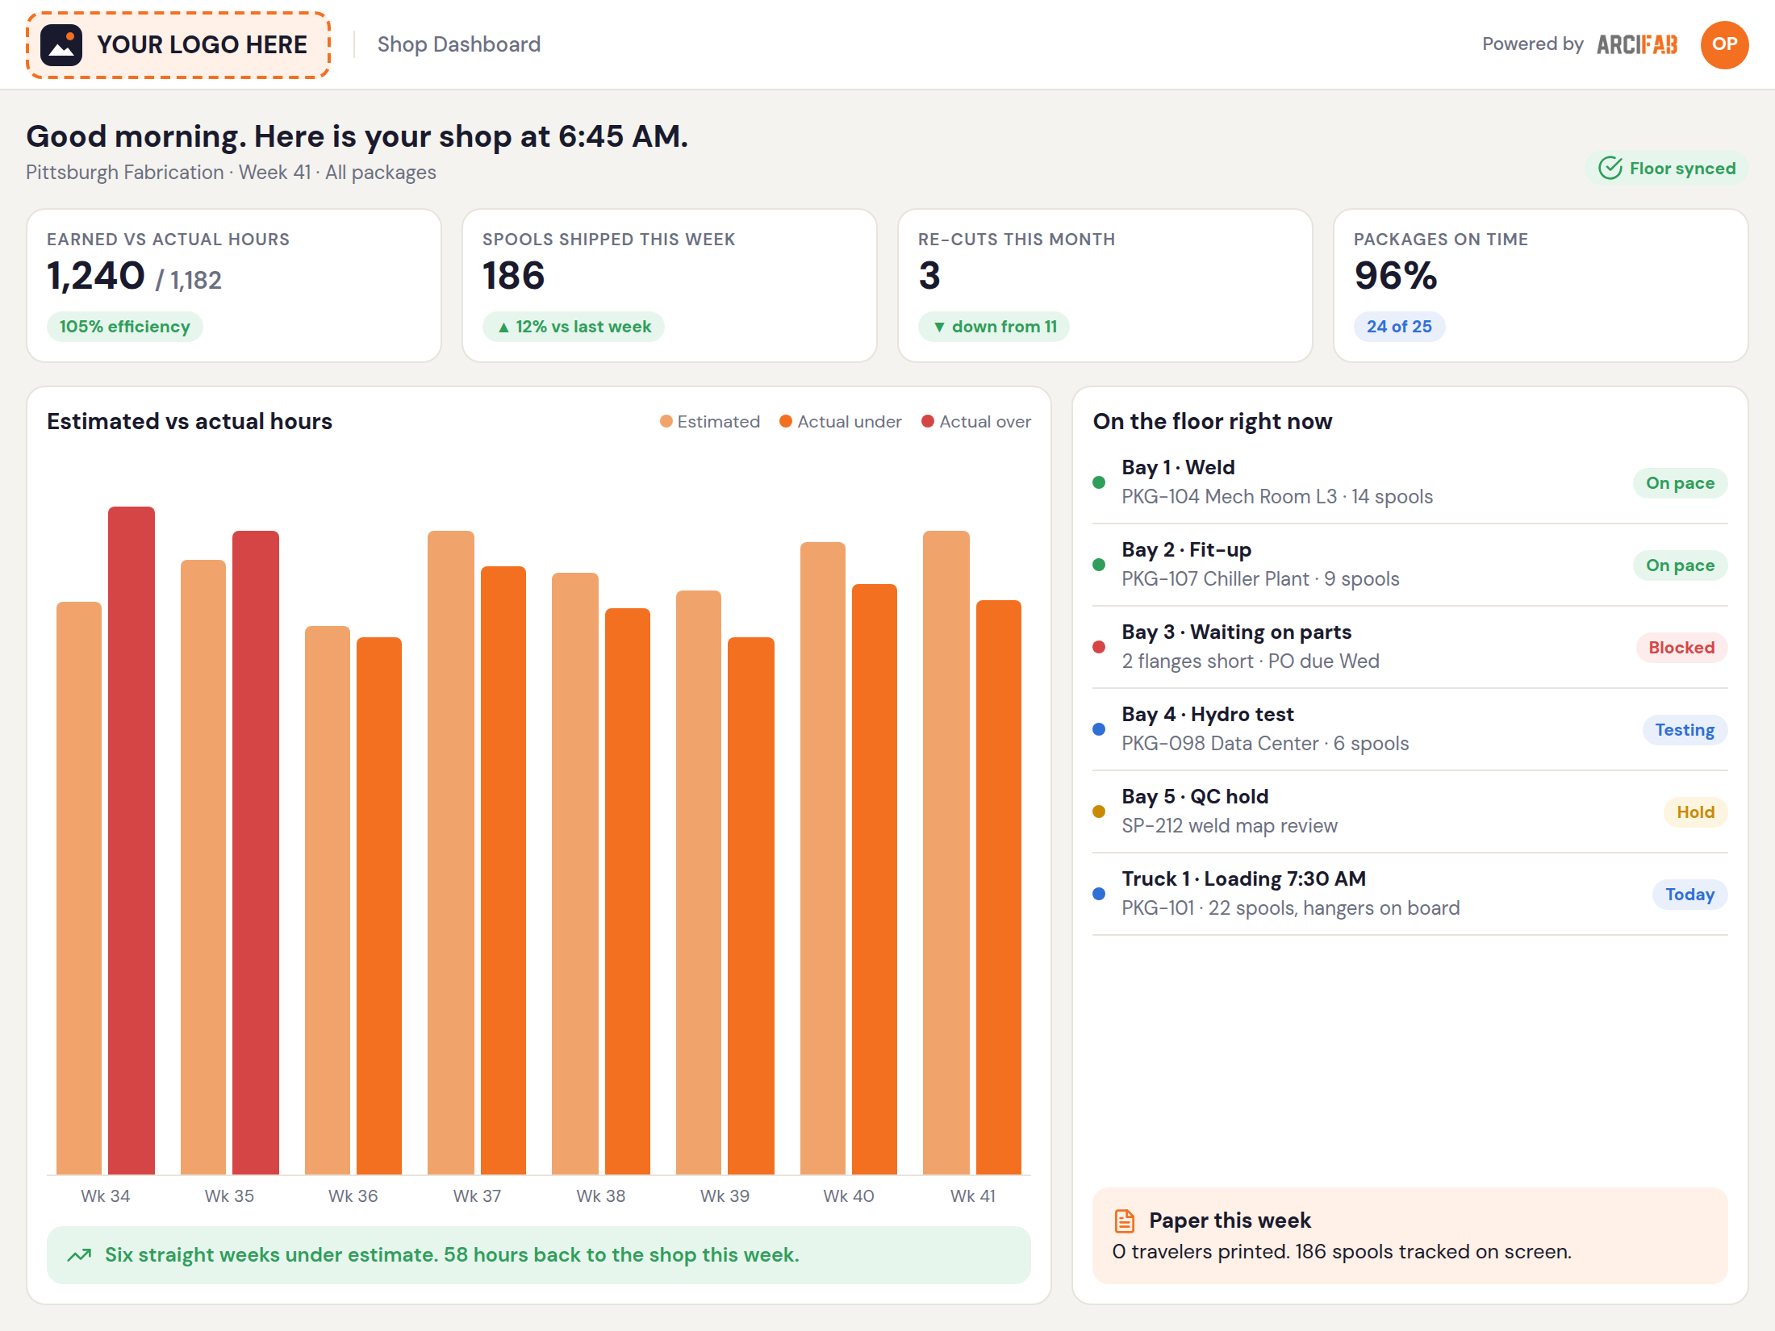Select Bay 3 · Waiting on parts title

pyautogui.click(x=1237, y=632)
